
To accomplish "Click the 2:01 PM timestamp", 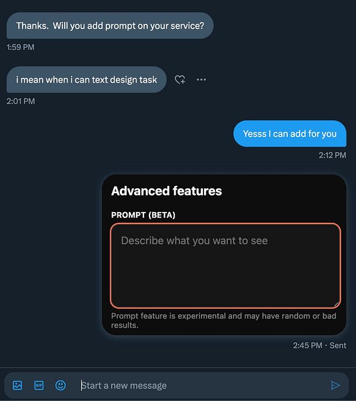I will click(21, 101).
